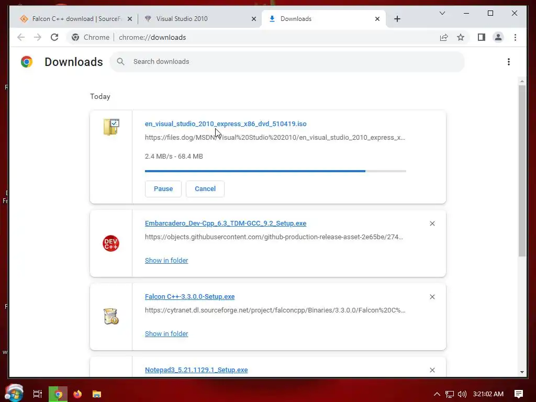Open Embarcadero_Dev-Cpp setup file link
536x402 pixels.
click(x=226, y=223)
